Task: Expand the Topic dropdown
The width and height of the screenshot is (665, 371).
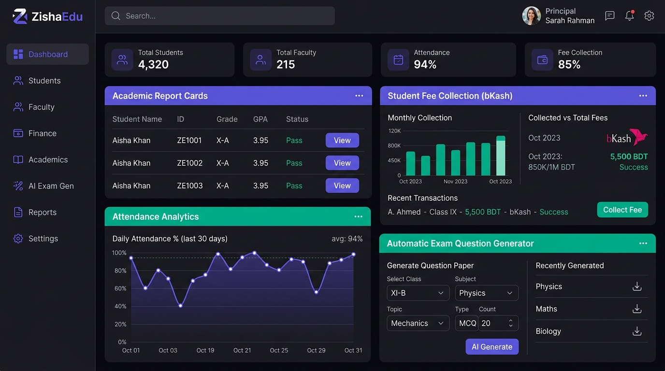Action: [418, 323]
